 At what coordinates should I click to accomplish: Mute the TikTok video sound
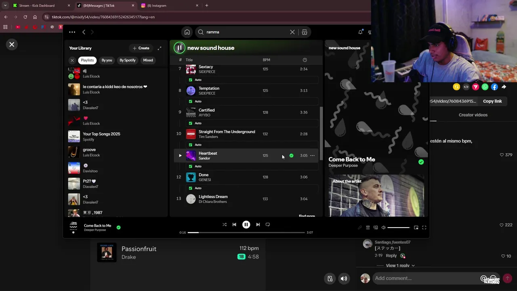tap(344, 278)
